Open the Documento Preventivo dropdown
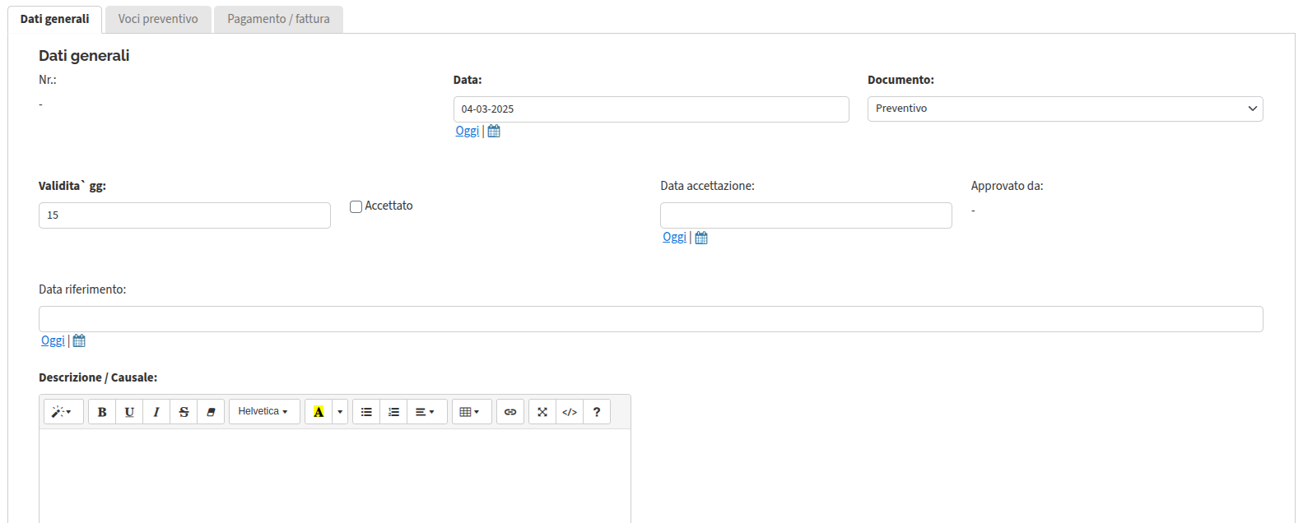1303x523 pixels. pyautogui.click(x=1065, y=109)
